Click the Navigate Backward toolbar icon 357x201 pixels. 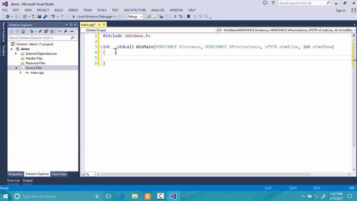coord(7,17)
